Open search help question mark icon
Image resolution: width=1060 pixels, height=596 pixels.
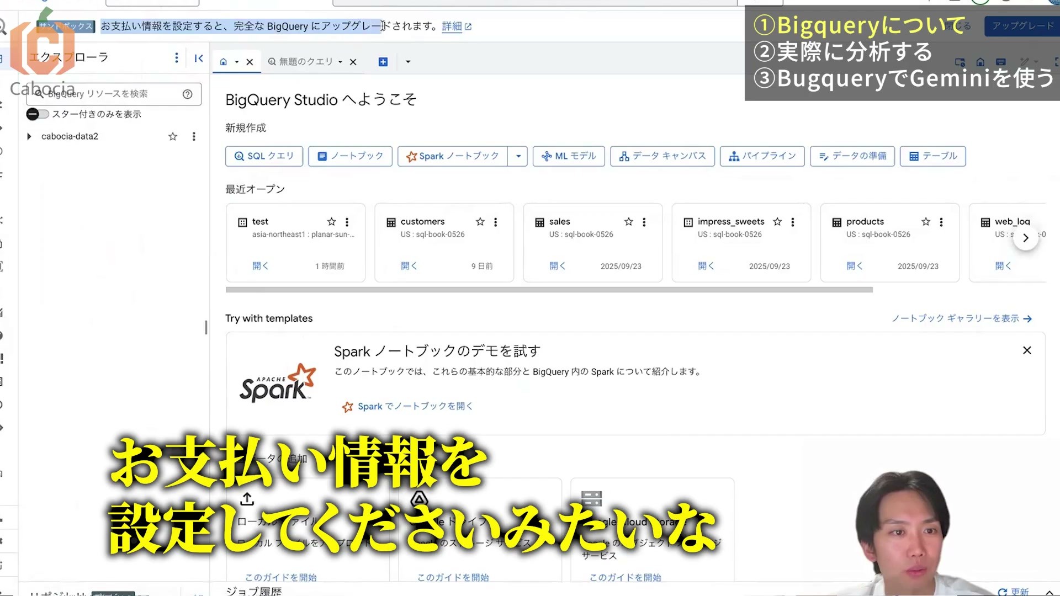tap(188, 94)
